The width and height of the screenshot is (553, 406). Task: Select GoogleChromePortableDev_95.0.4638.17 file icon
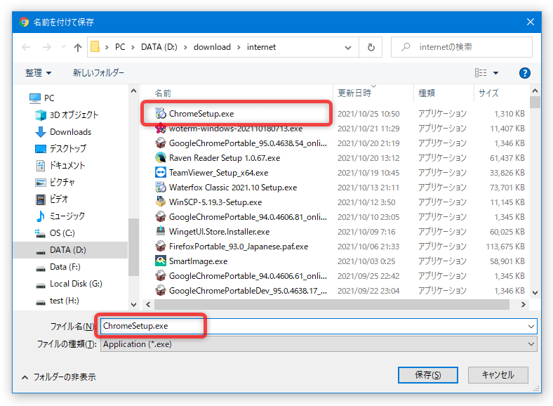pos(161,291)
